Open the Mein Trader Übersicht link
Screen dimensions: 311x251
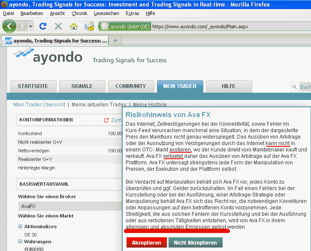click(39, 104)
